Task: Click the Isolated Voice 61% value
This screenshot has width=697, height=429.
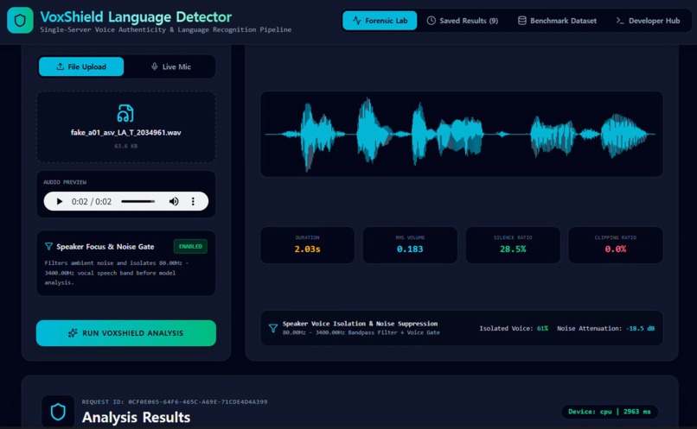Action: tap(542, 328)
